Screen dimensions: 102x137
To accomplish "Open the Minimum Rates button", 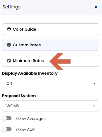I will pos(50,61).
